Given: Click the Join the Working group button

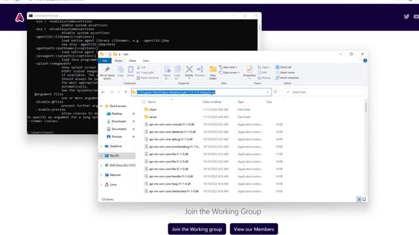Looking at the screenshot, I should 197,229.
